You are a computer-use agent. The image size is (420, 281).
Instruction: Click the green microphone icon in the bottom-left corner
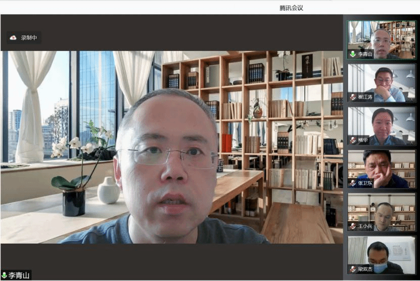(4, 275)
